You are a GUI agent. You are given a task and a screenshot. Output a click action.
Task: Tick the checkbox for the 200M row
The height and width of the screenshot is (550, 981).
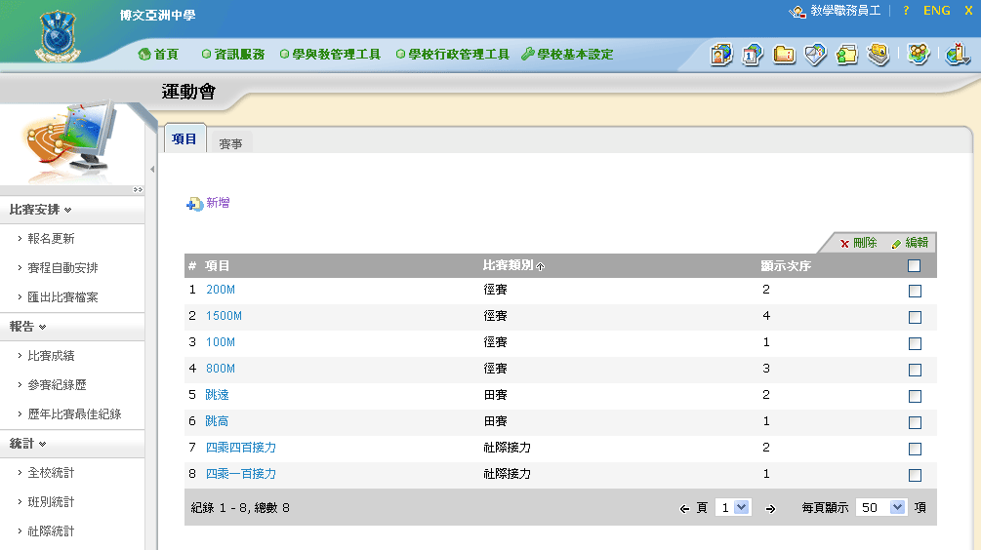point(915,291)
